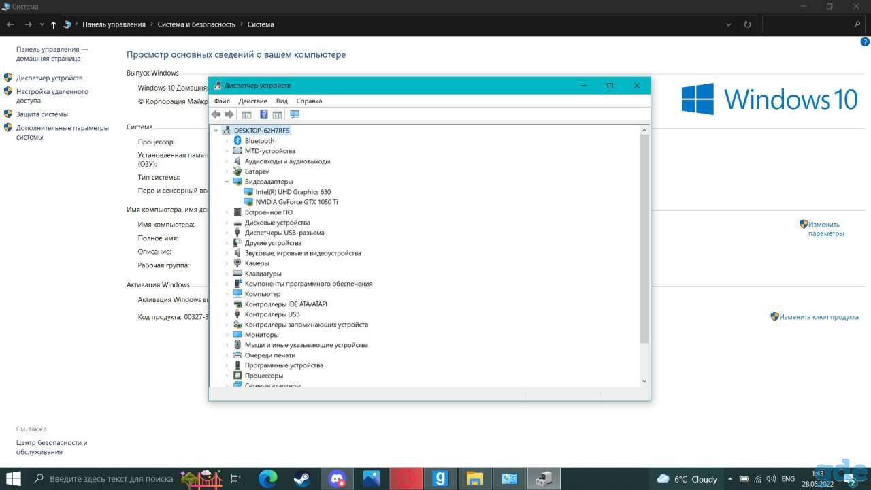
Task: Open File Explorer from the taskbar
Action: pos(474,479)
